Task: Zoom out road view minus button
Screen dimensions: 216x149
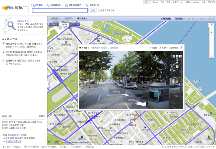Action: click(177, 67)
